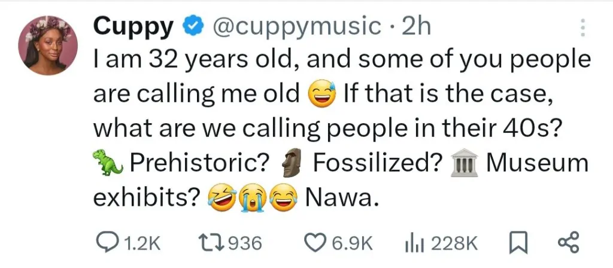Click the museum building emoji
The width and height of the screenshot is (613, 268).
(464, 163)
